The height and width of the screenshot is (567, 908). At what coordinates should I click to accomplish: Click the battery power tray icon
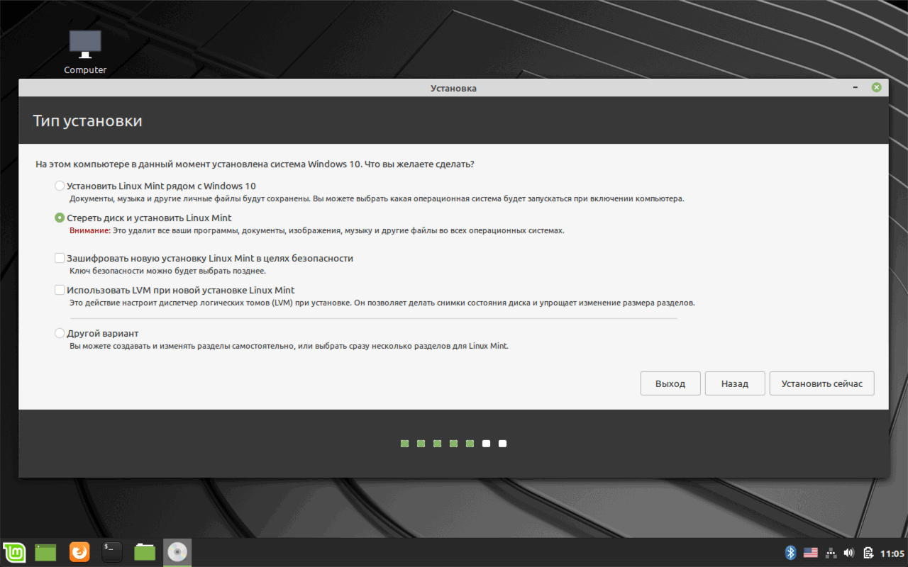(x=868, y=553)
